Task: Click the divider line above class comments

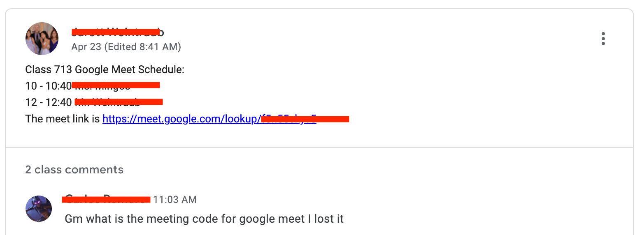Action: 319,147
